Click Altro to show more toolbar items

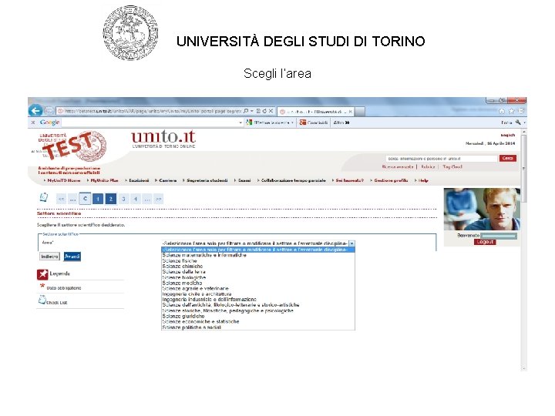[x=341, y=122]
